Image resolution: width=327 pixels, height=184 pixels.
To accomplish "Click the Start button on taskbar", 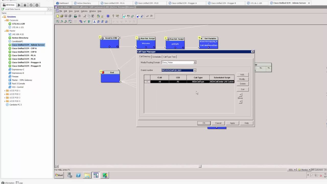I will [59, 175].
